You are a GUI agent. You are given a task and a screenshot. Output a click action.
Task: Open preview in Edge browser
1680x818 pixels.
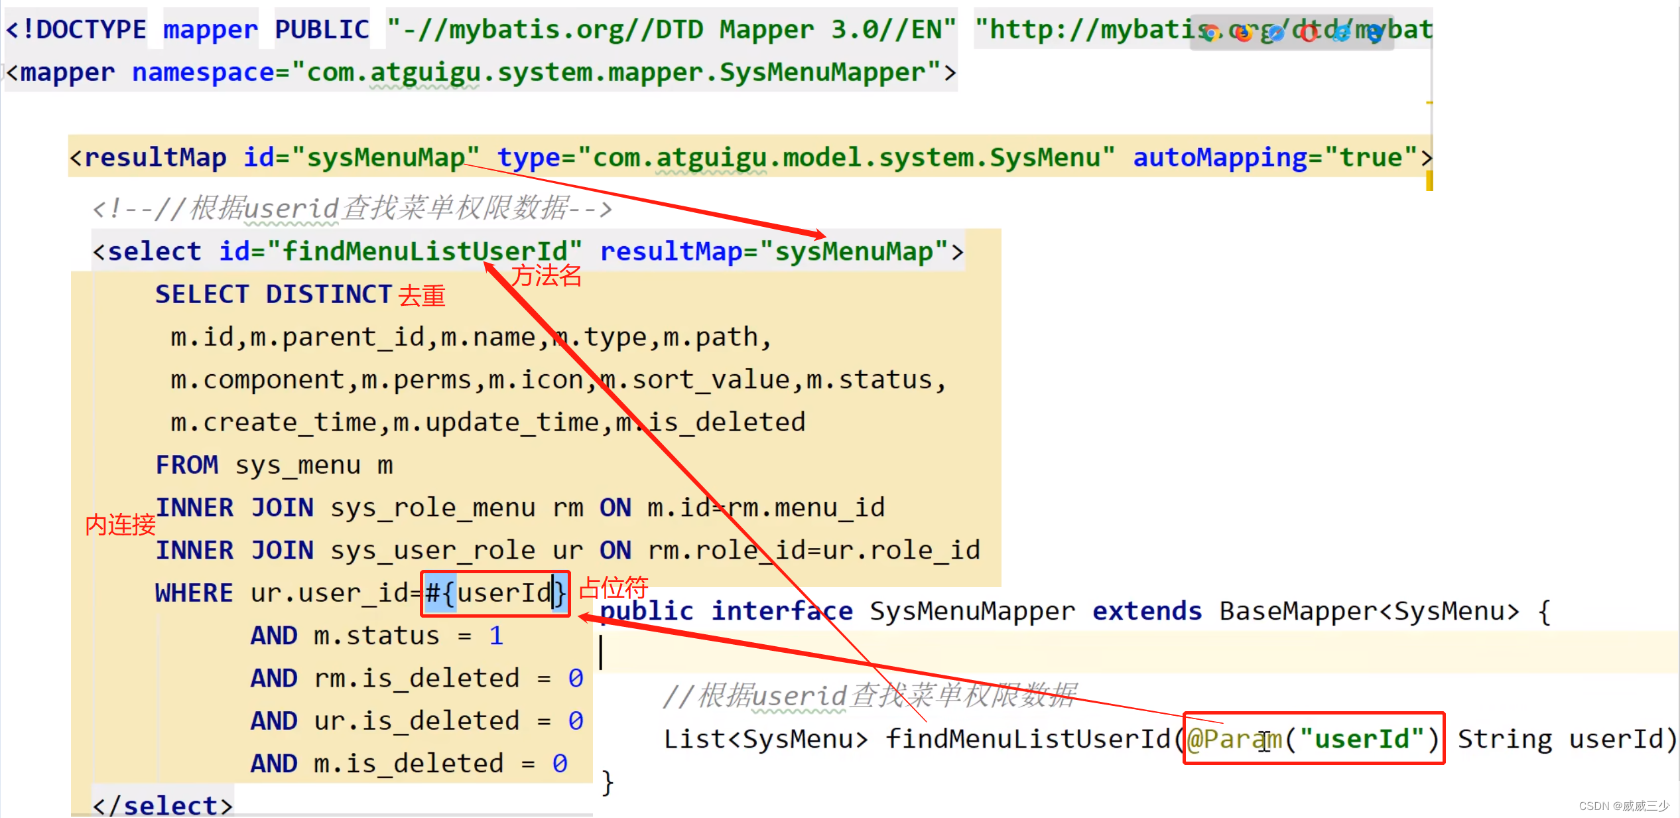click(x=1374, y=33)
